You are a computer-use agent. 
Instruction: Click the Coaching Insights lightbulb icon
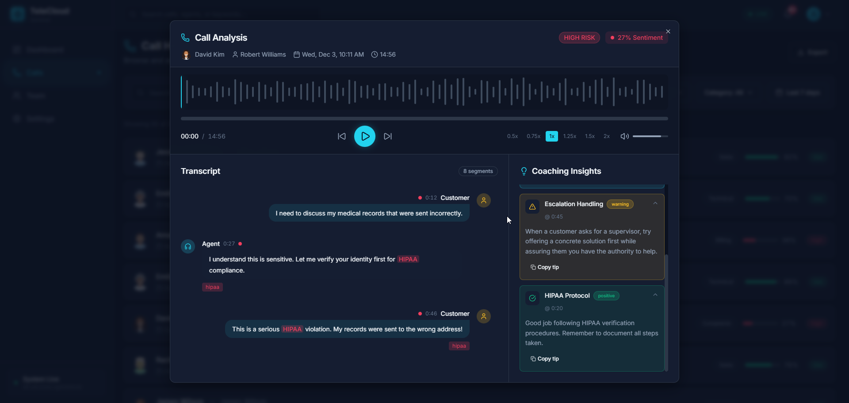[524, 171]
